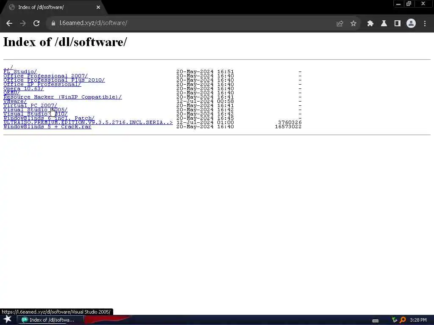Open the profile avatar menu

(x=411, y=24)
